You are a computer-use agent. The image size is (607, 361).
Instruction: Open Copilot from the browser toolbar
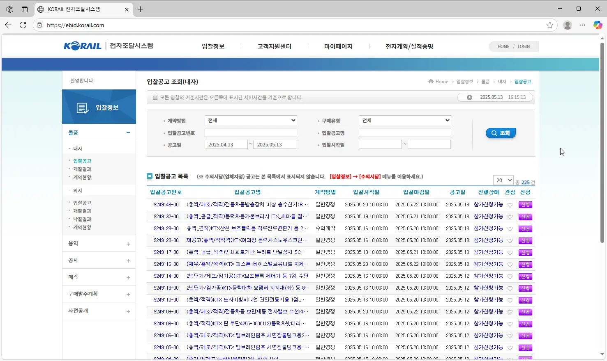coord(597,25)
